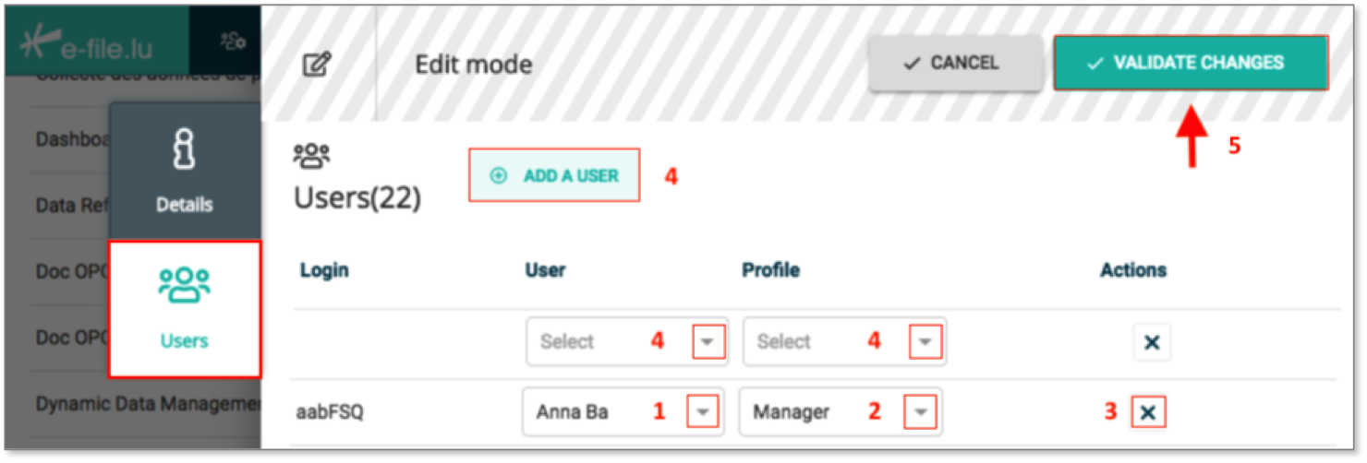Expand the empty Profile Select dropdown

[925, 342]
